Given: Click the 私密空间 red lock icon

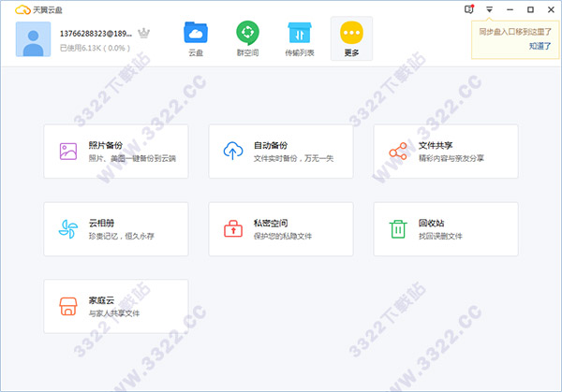Looking at the screenshot, I should pos(233,229).
